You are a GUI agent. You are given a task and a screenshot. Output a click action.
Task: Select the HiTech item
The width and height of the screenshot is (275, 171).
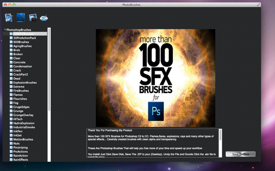point(18,119)
